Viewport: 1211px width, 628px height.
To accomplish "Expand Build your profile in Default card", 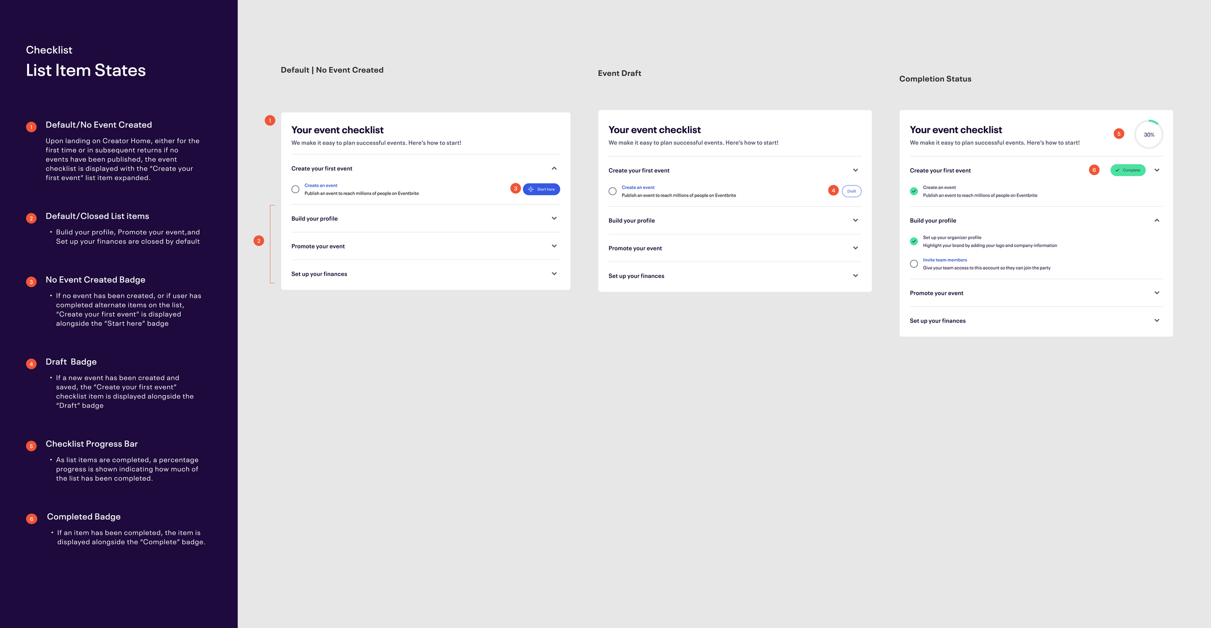I will 554,218.
